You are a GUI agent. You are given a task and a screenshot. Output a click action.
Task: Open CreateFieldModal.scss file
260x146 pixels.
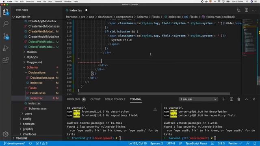[44, 26]
